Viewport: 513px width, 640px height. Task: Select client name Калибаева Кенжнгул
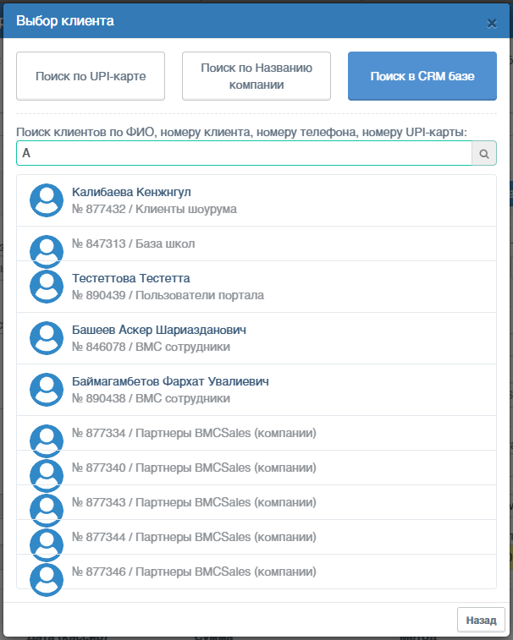(x=131, y=192)
